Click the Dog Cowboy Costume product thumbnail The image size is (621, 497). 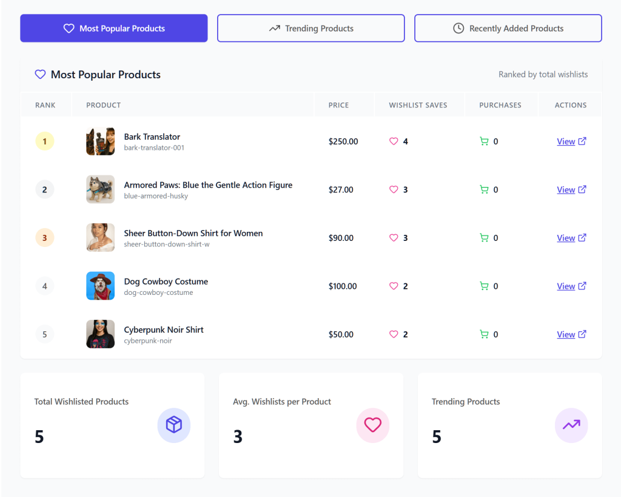pyautogui.click(x=100, y=286)
